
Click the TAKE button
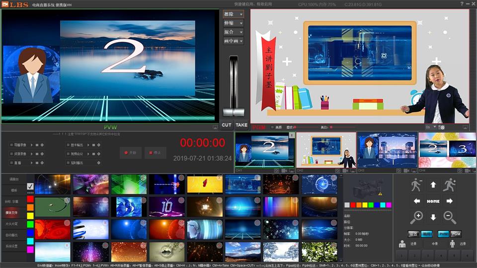click(x=241, y=125)
